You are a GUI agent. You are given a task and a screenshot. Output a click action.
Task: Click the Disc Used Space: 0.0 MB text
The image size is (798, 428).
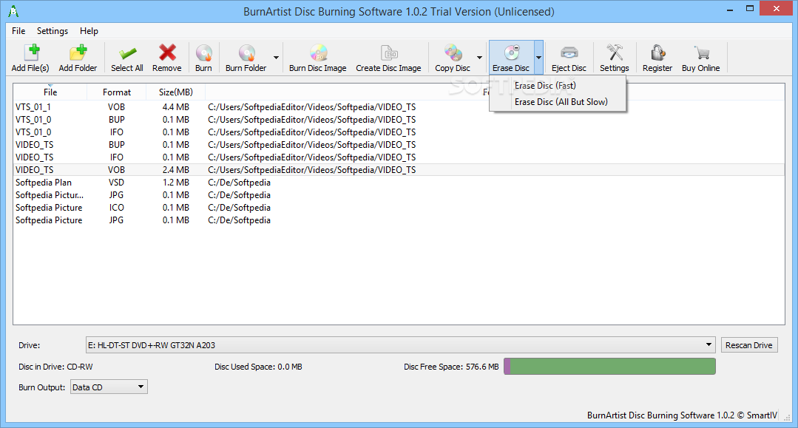click(x=258, y=367)
